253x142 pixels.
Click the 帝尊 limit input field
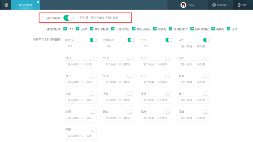81,136
